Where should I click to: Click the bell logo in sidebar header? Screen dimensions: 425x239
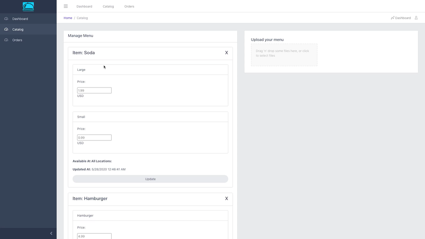pos(28,7)
